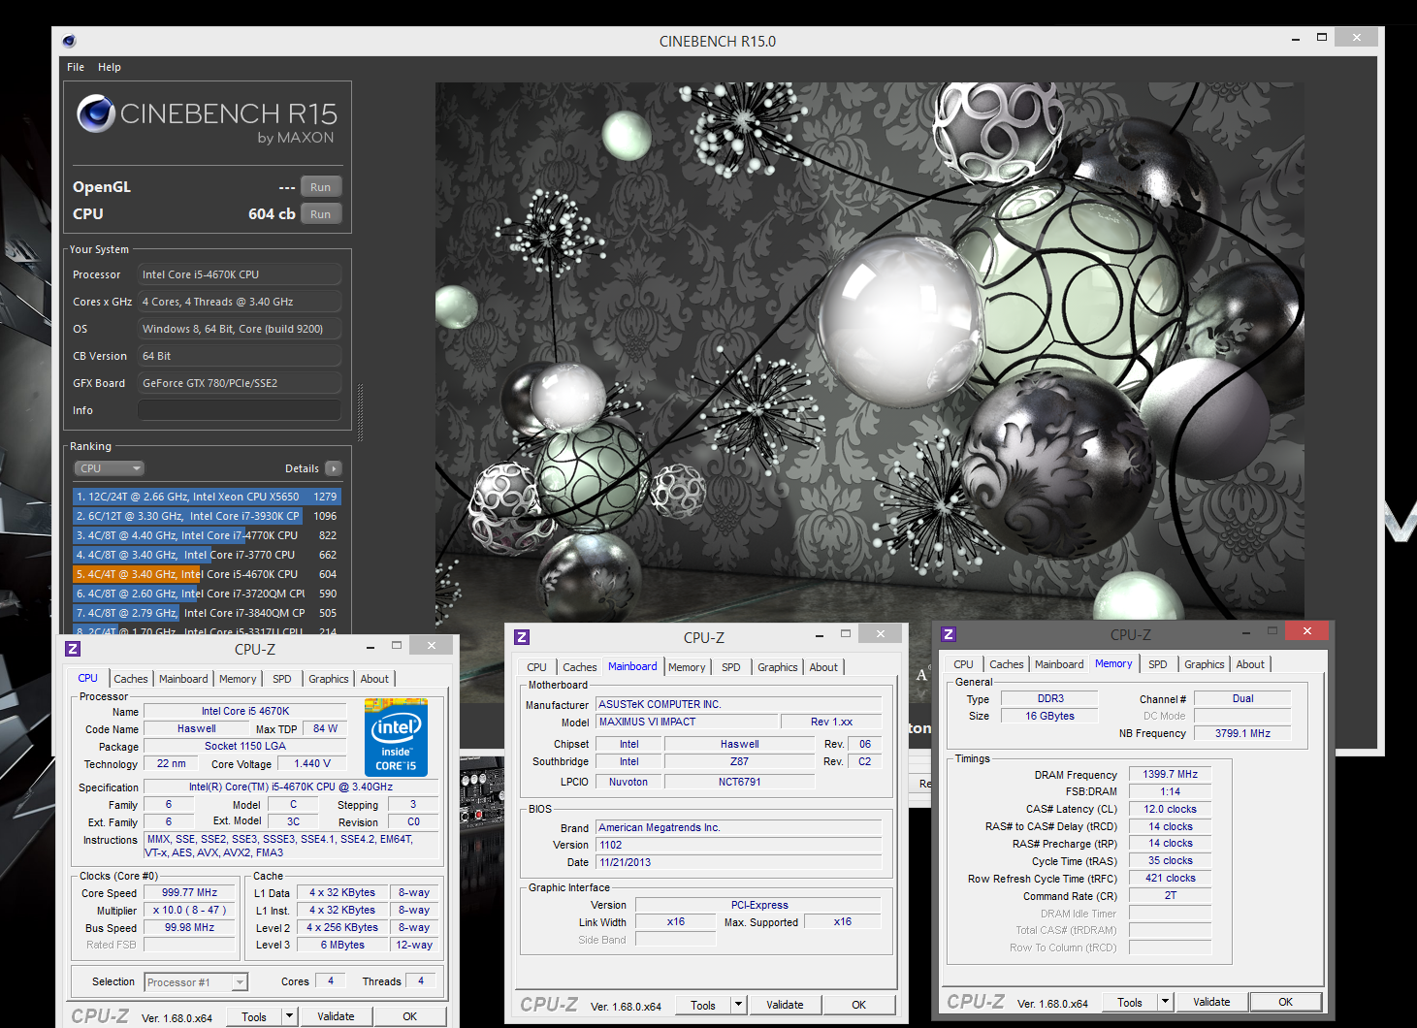Click OK in Memory CPU-Z window
The width and height of the screenshot is (1417, 1028).
[x=1285, y=1002]
